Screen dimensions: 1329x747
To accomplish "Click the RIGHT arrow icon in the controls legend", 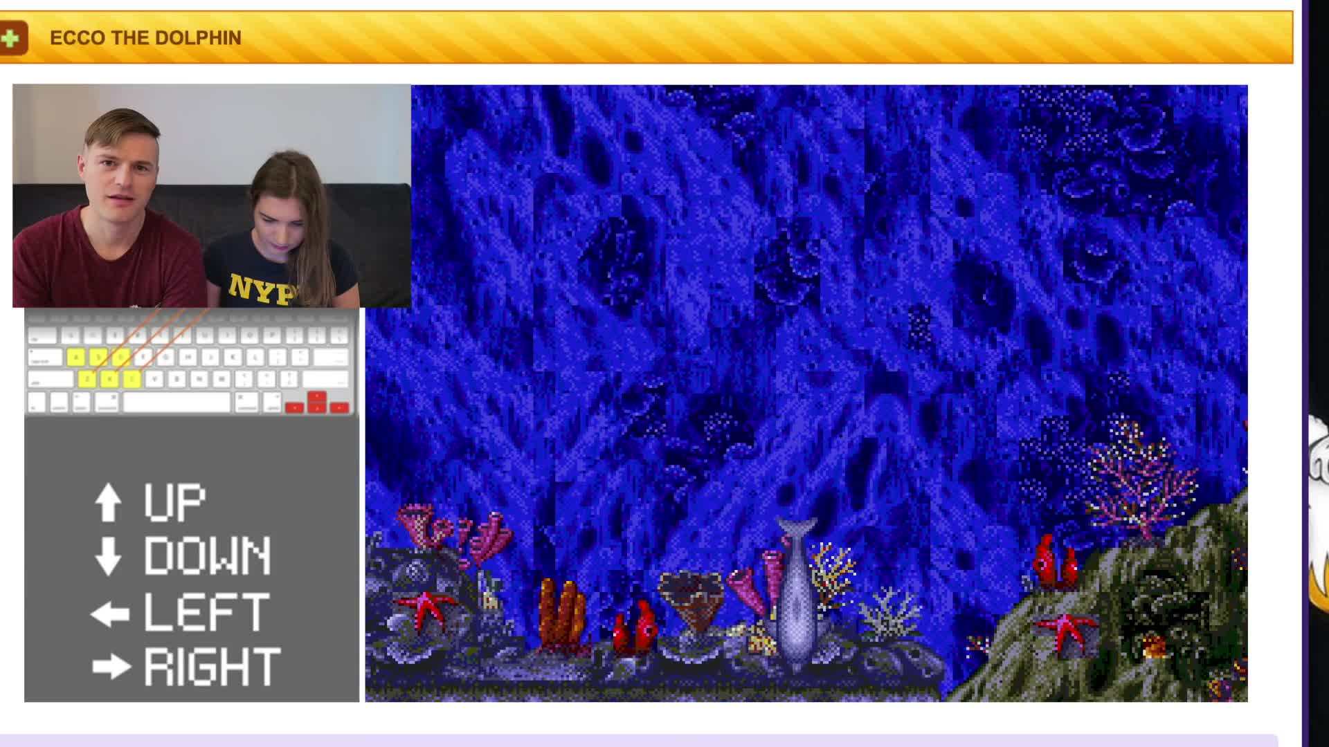I will (111, 666).
